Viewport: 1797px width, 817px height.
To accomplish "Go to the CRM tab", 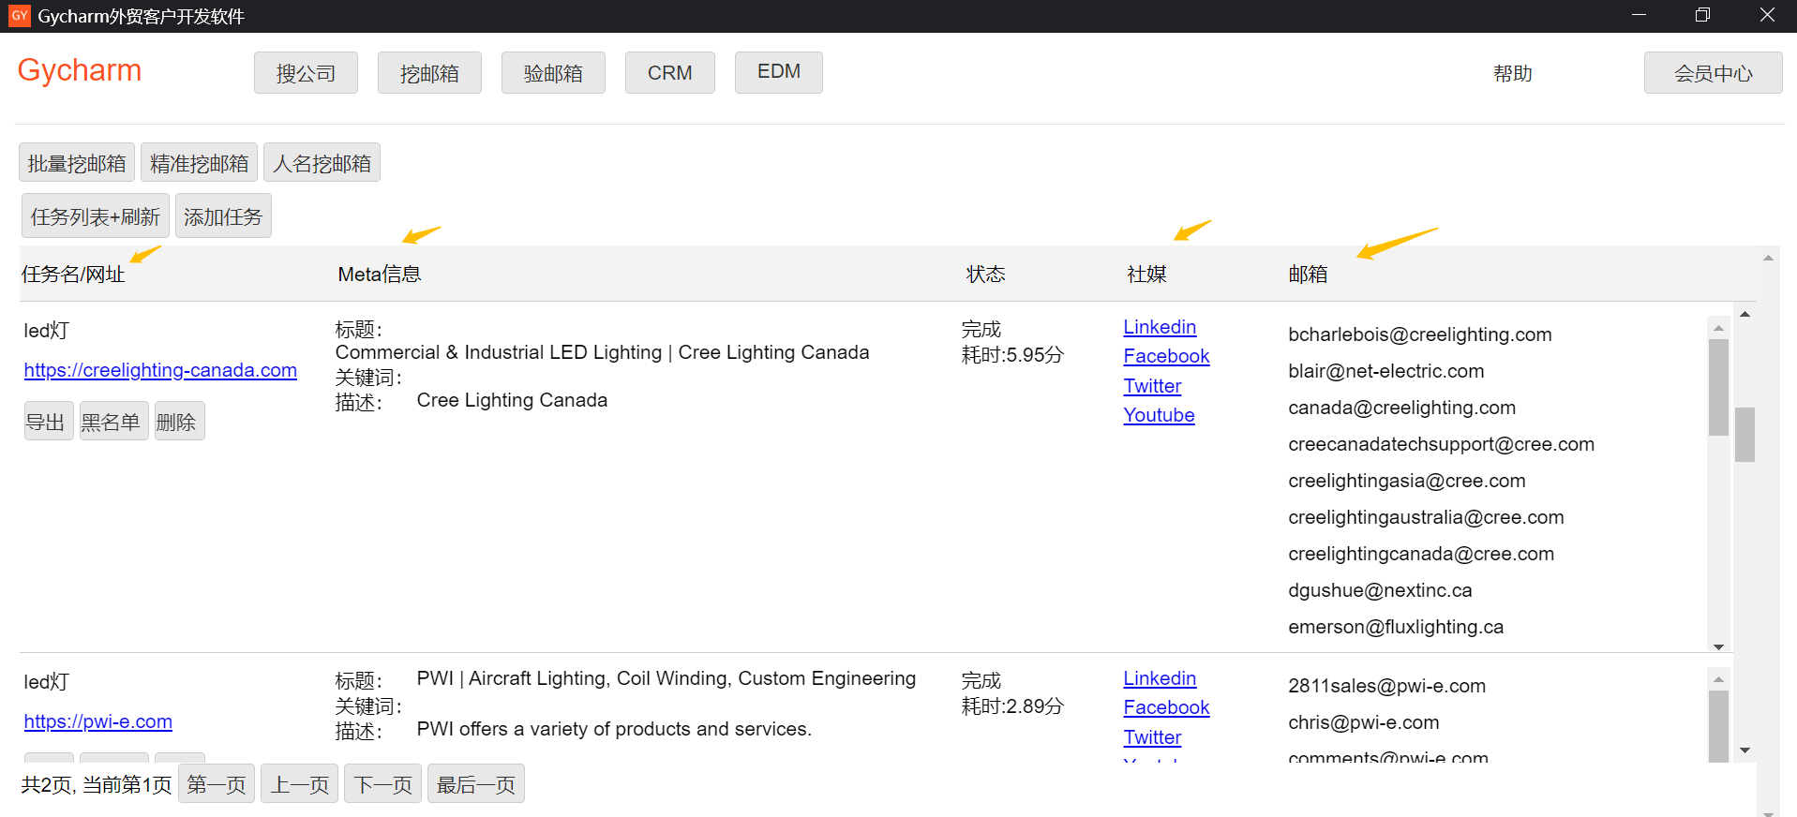I will (670, 72).
